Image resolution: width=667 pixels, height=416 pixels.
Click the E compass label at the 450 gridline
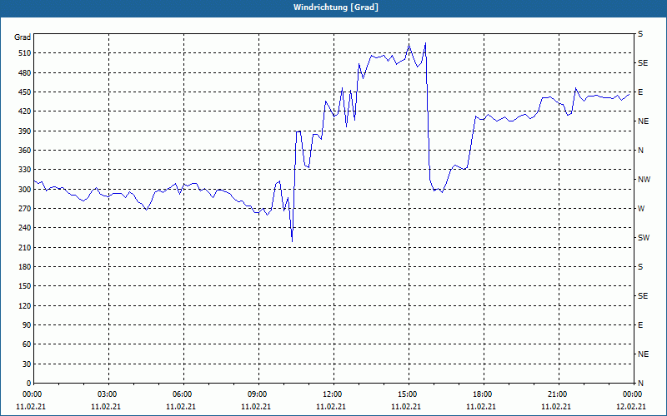click(640, 92)
